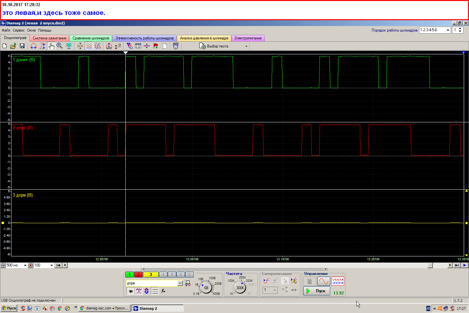This screenshot has height=313, width=469.
Task: Enable the D digital channel button
Action: [190, 275]
